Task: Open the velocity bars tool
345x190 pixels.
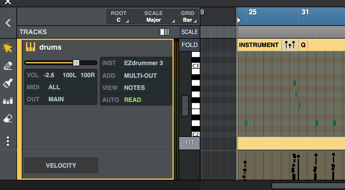Action: (8, 101)
